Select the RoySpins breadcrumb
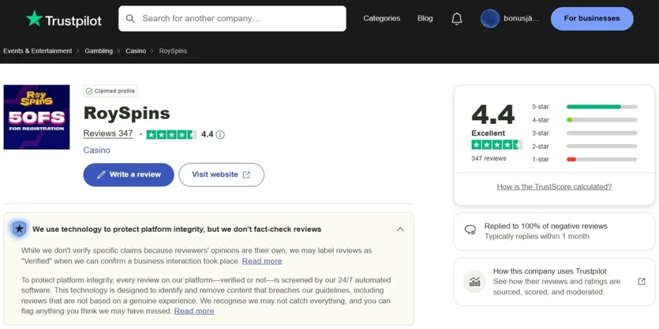This screenshot has width=659, height=329. coord(173,51)
